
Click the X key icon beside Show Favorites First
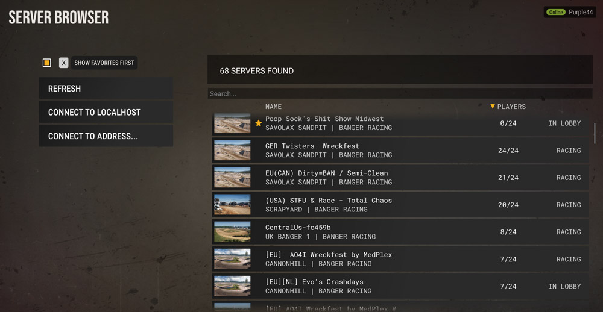(63, 63)
